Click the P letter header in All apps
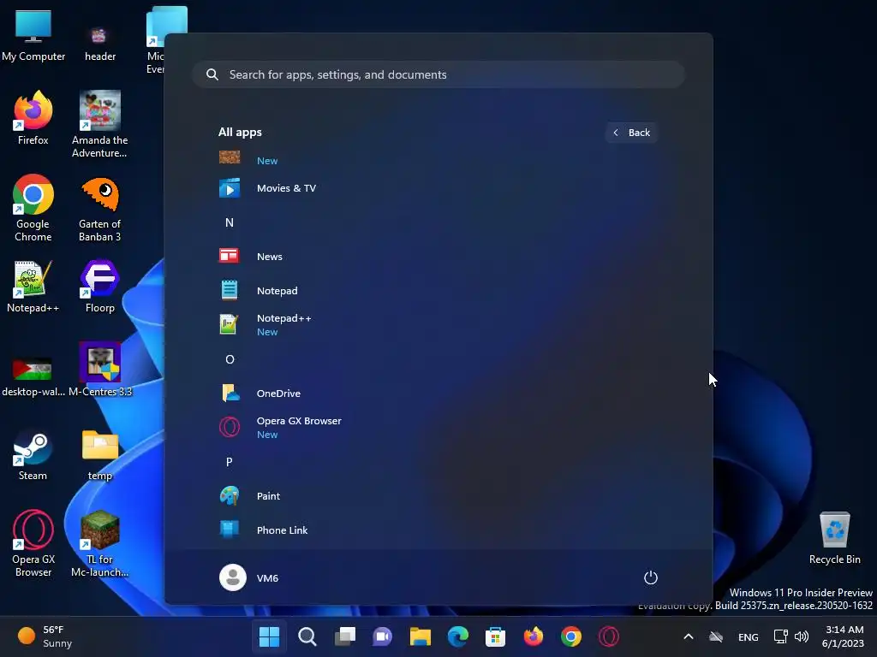877x657 pixels. (x=230, y=462)
